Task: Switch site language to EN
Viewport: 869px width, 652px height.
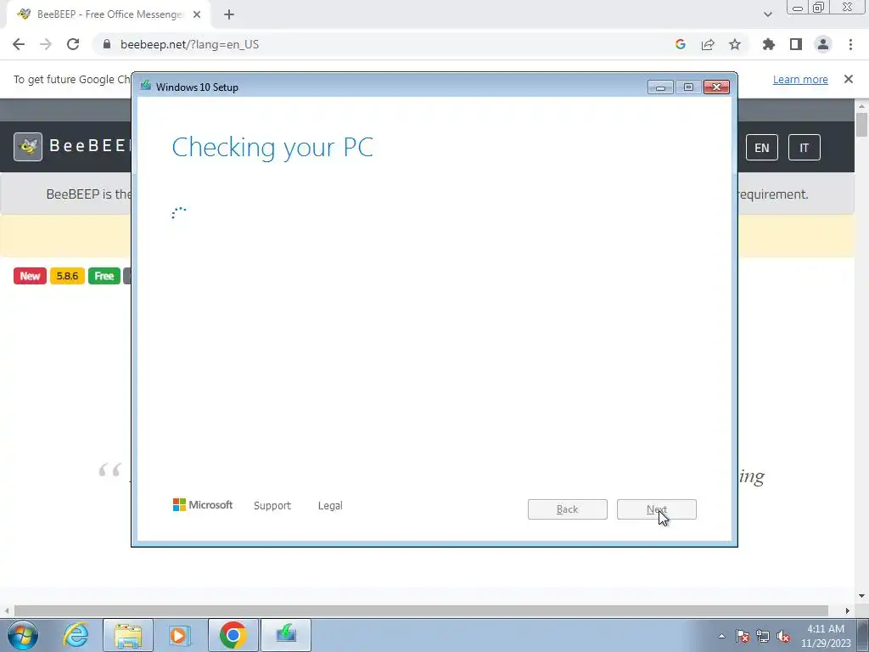Action: click(x=762, y=148)
